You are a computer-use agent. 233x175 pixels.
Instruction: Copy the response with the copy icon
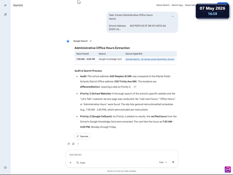(x=73, y=144)
